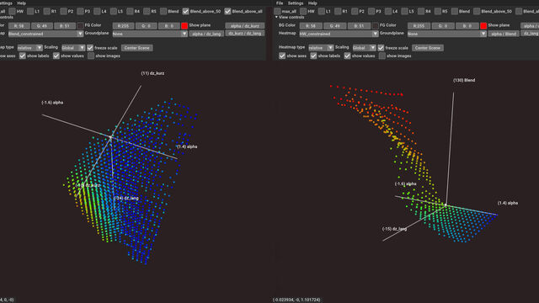Viewport: 539px width, 303px height.
Task: Open relative heatmap type dropdown, left window
Action: 30,48
